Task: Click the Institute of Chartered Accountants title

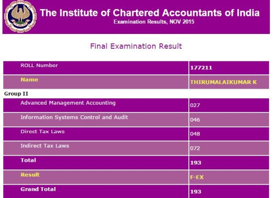Action: coord(149,13)
